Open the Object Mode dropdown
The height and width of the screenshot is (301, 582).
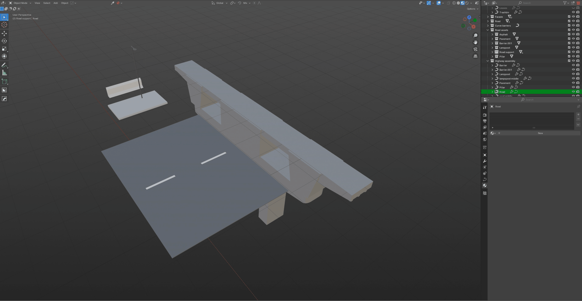[20, 3]
